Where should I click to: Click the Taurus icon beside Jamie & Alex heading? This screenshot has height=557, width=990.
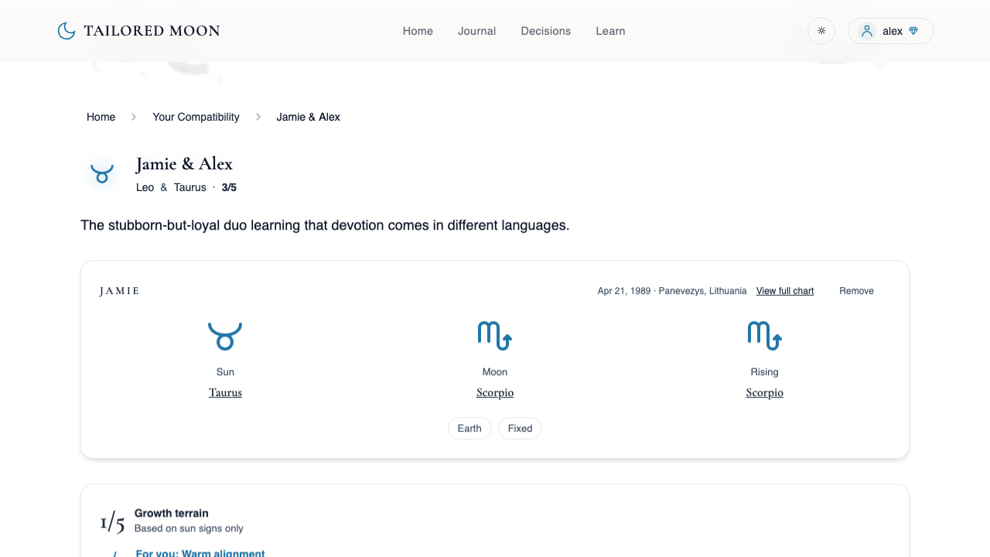[x=101, y=173]
